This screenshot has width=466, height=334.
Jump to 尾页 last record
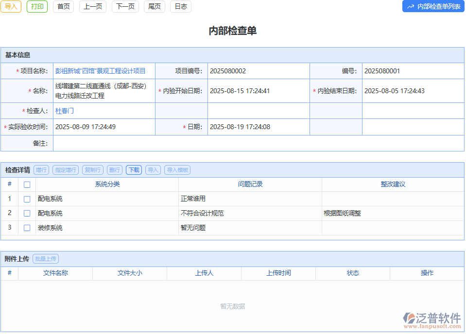(x=154, y=7)
